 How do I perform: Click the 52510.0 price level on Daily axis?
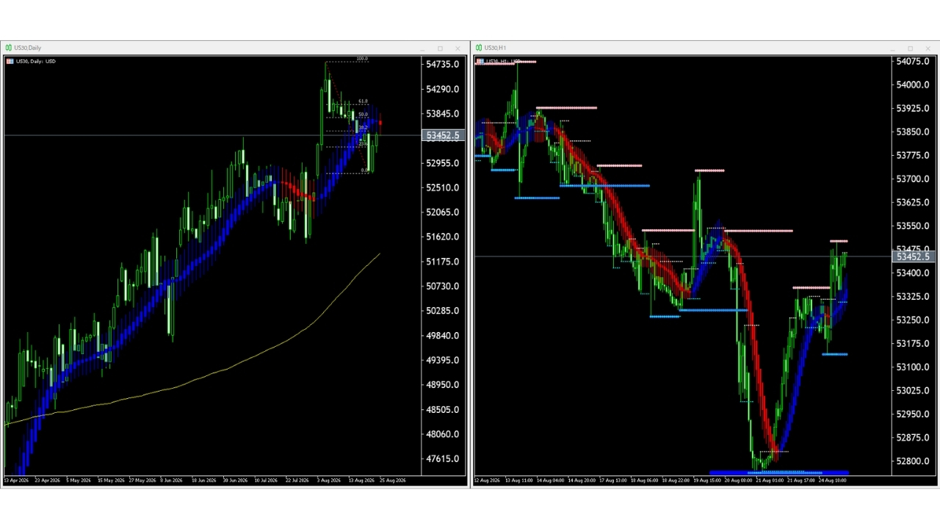[x=443, y=188]
